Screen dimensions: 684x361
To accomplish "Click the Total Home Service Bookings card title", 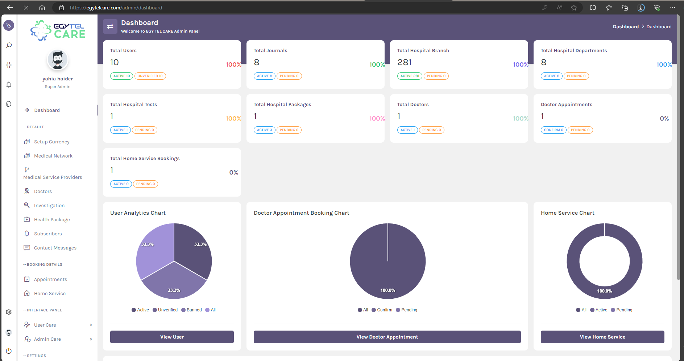I will point(145,158).
